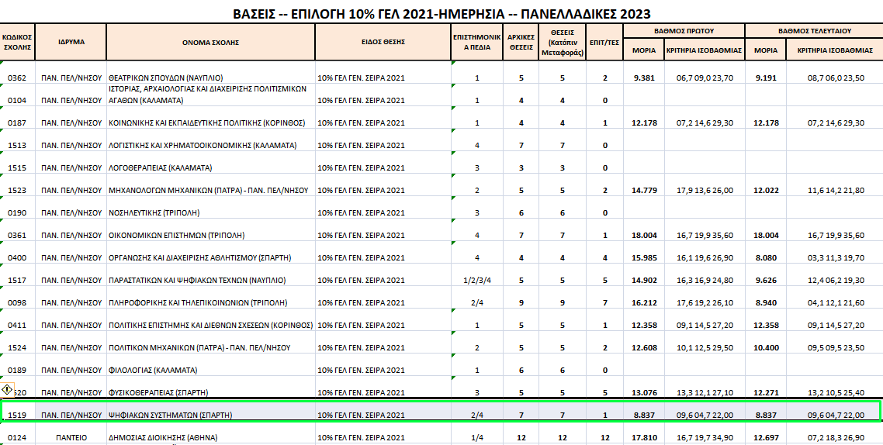The width and height of the screenshot is (883, 445).
Task: Select ΜΟΡΙΑ header under ΒΑΘΜΟΣ ΤΕΛΕΥΤΑΙΟΥ
Action: [x=766, y=50]
